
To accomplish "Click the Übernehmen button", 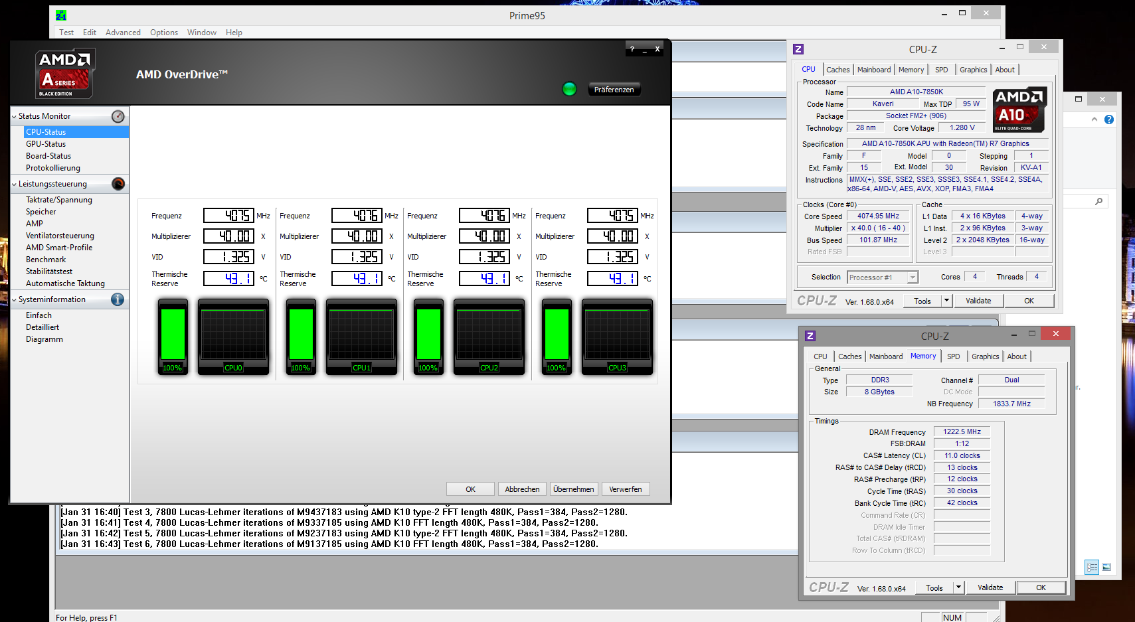I will [x=574, y=489].
